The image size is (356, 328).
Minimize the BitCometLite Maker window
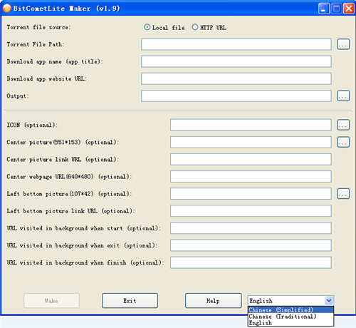pyautogui.click(x=323, y=9)
